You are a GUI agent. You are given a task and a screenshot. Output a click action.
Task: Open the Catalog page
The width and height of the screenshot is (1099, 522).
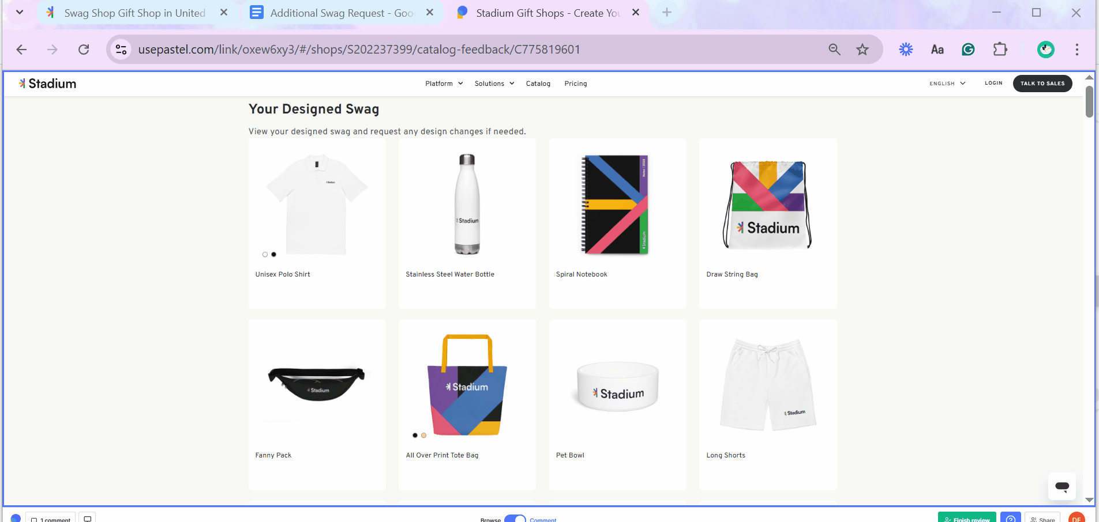pyautogui.click(x=538, y=84)
